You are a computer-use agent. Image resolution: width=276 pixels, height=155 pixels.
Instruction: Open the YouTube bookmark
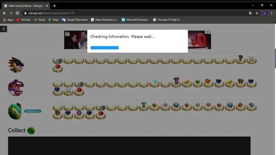click(23, 20)
